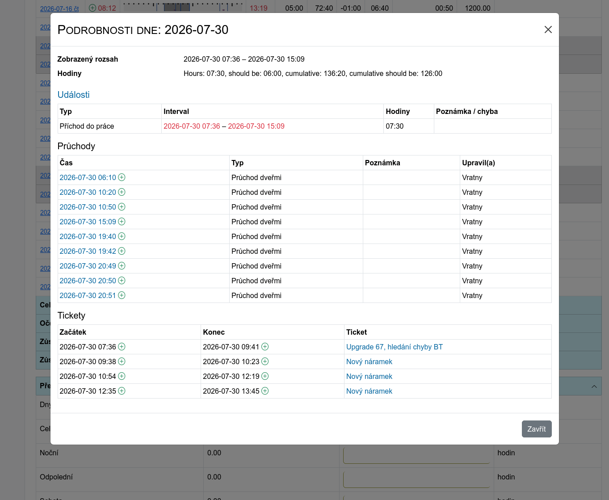Click the red interval start 07:36
This screenshot has height=500, width=609.
pos(192,126)
